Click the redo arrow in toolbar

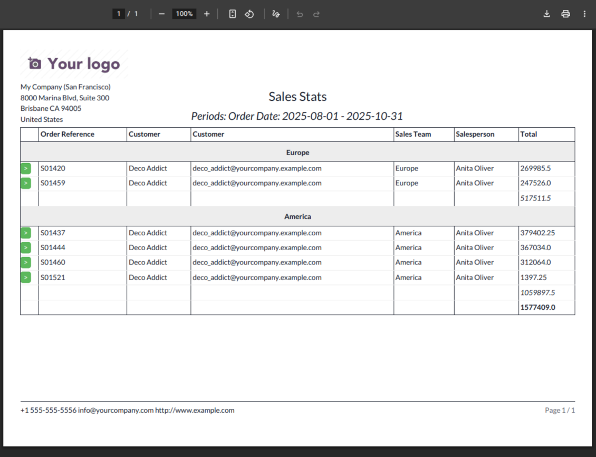[316, 14]
